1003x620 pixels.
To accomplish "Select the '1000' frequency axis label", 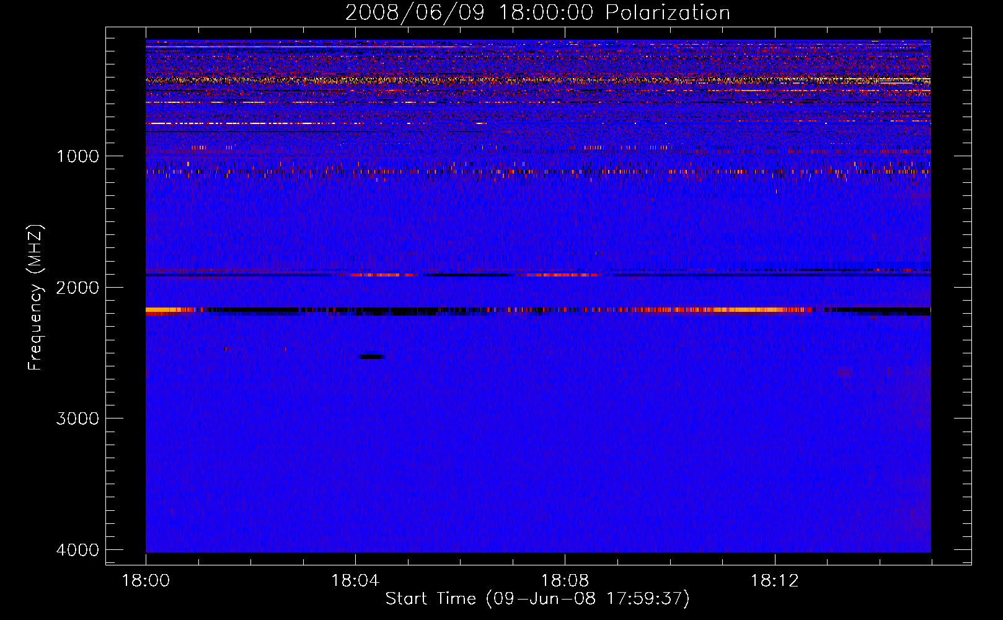I will pyautogui.click(x=77, y=156).
